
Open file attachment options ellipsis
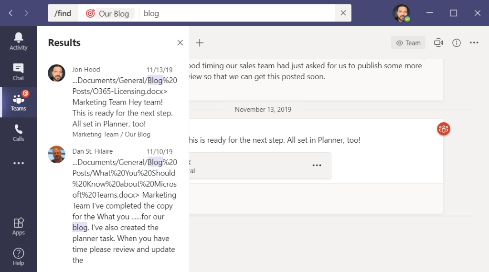[x=317, y=165]
